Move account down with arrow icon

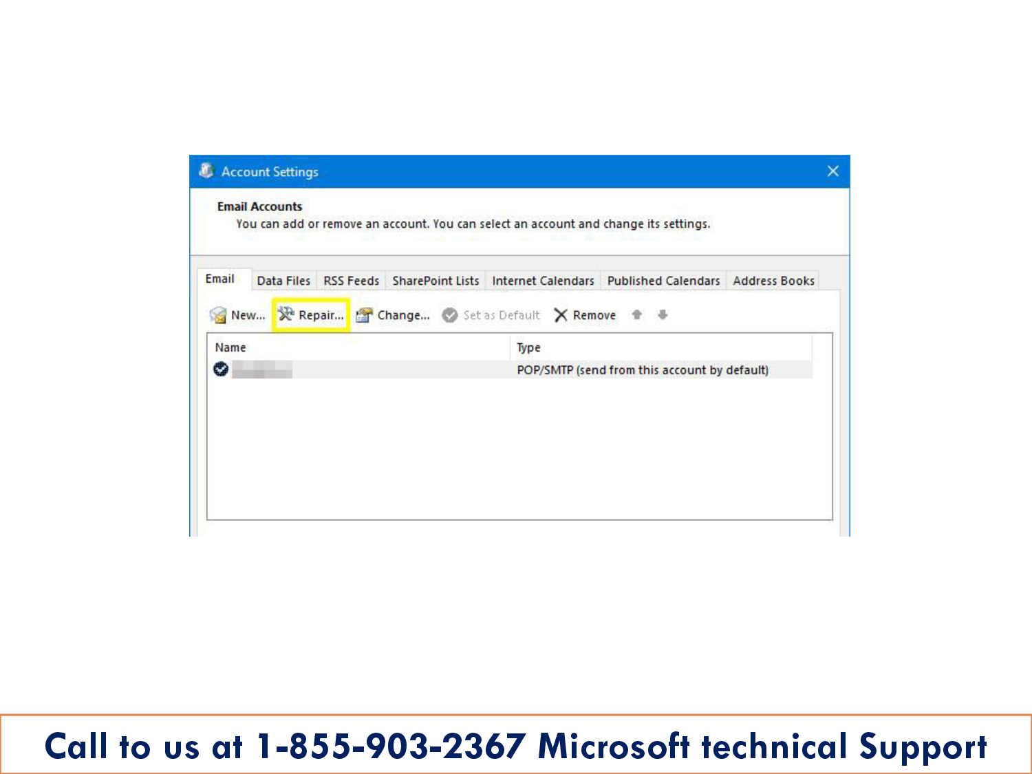click(x=663, y=314)
